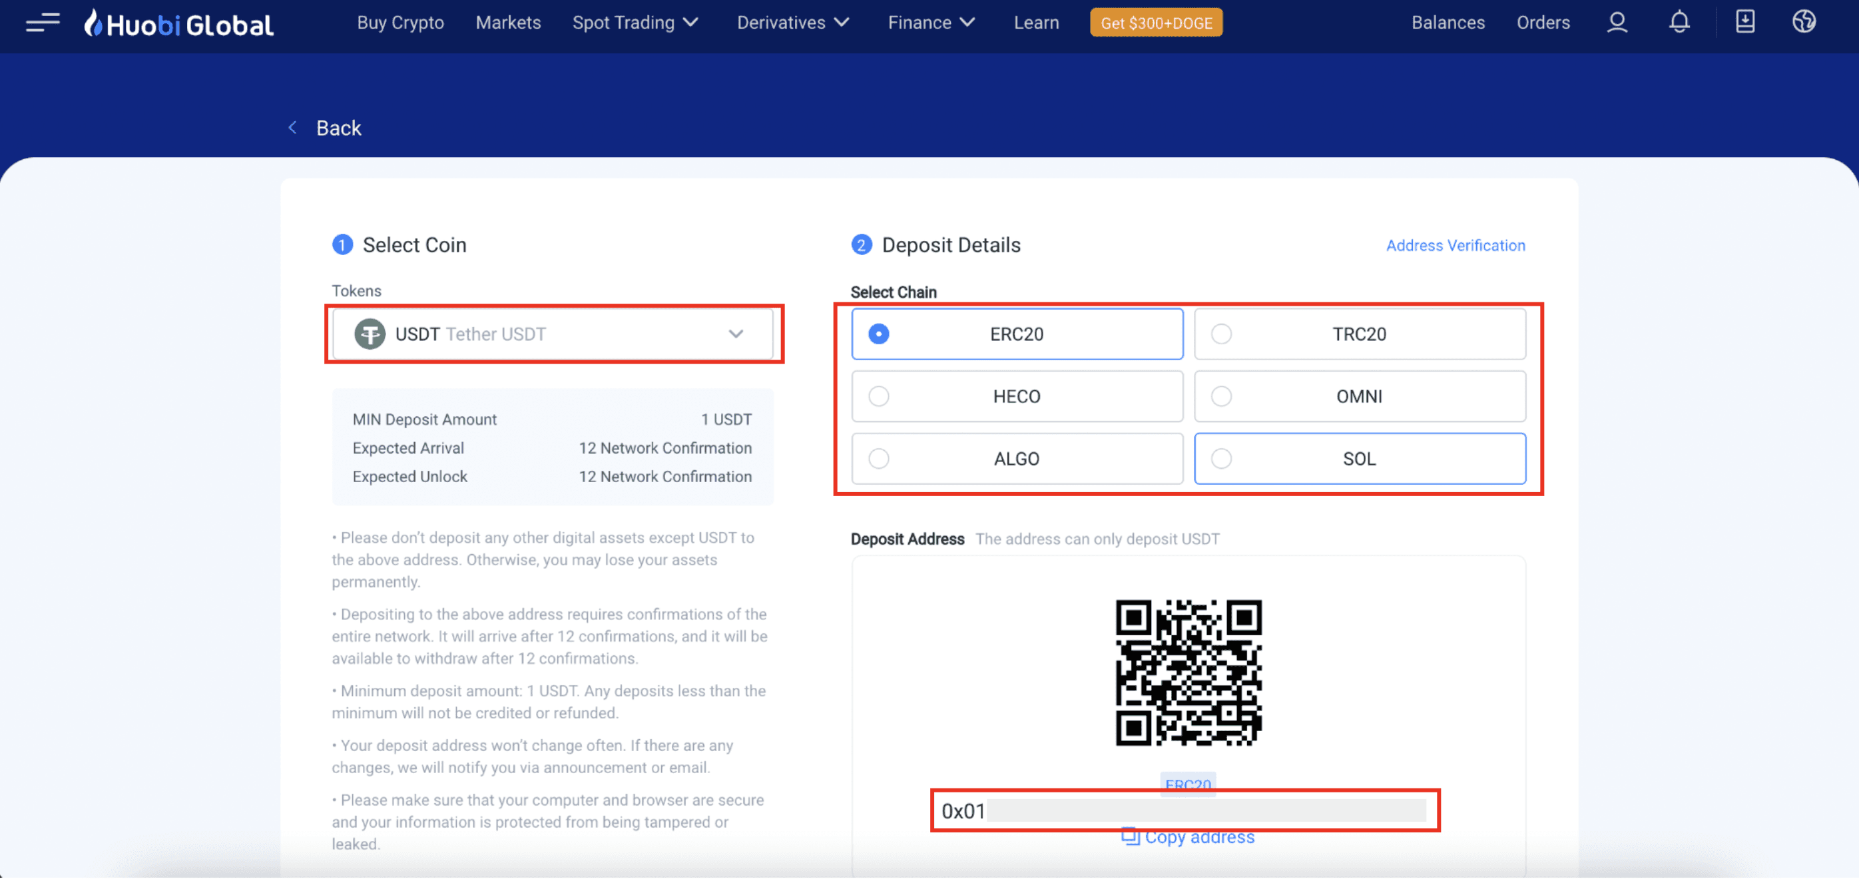
Task: Select SOL chain radio button
Action: [x=1221, y=458]
